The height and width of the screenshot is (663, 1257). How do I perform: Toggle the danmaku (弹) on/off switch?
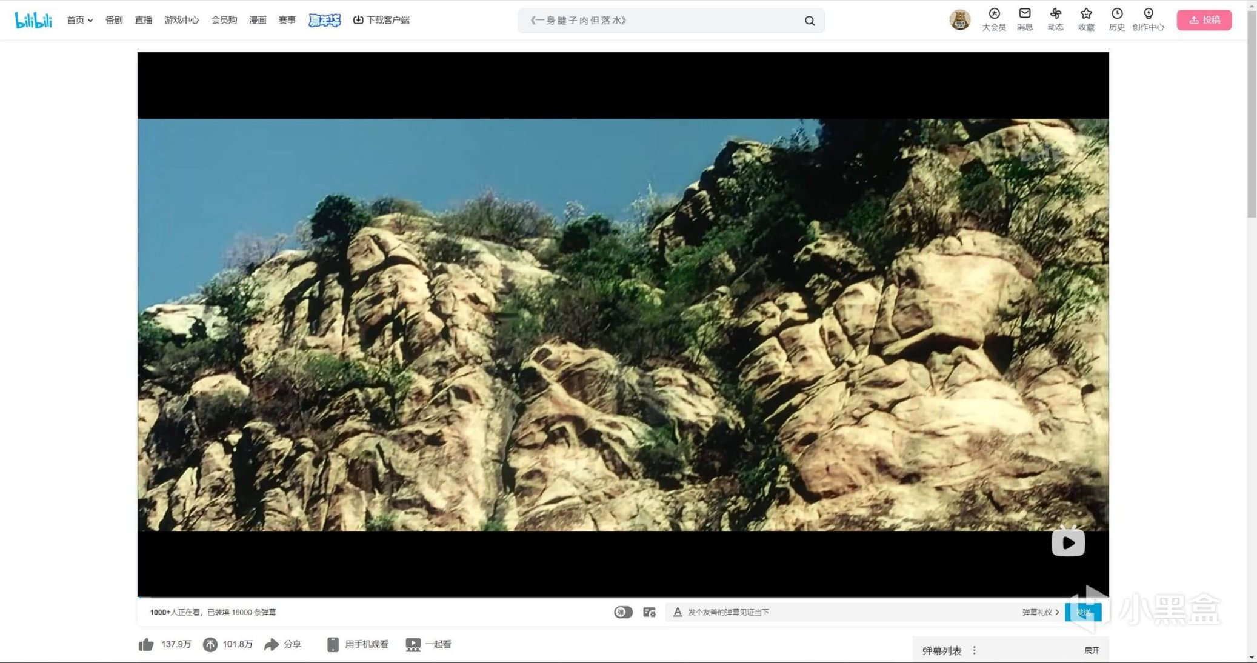point(623,612)
